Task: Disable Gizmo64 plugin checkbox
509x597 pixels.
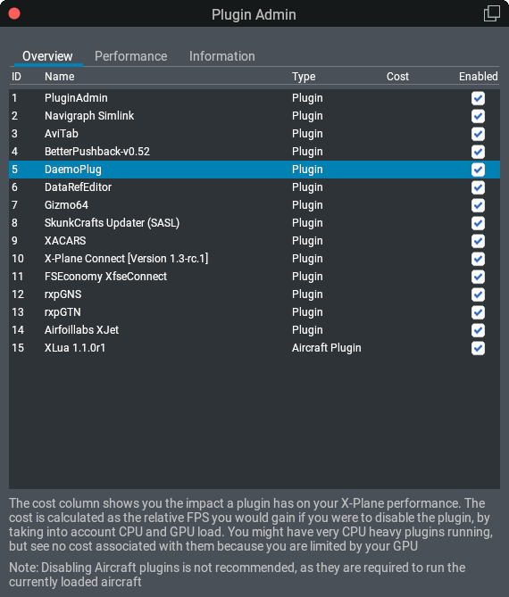Action: (x=478, y=205)
